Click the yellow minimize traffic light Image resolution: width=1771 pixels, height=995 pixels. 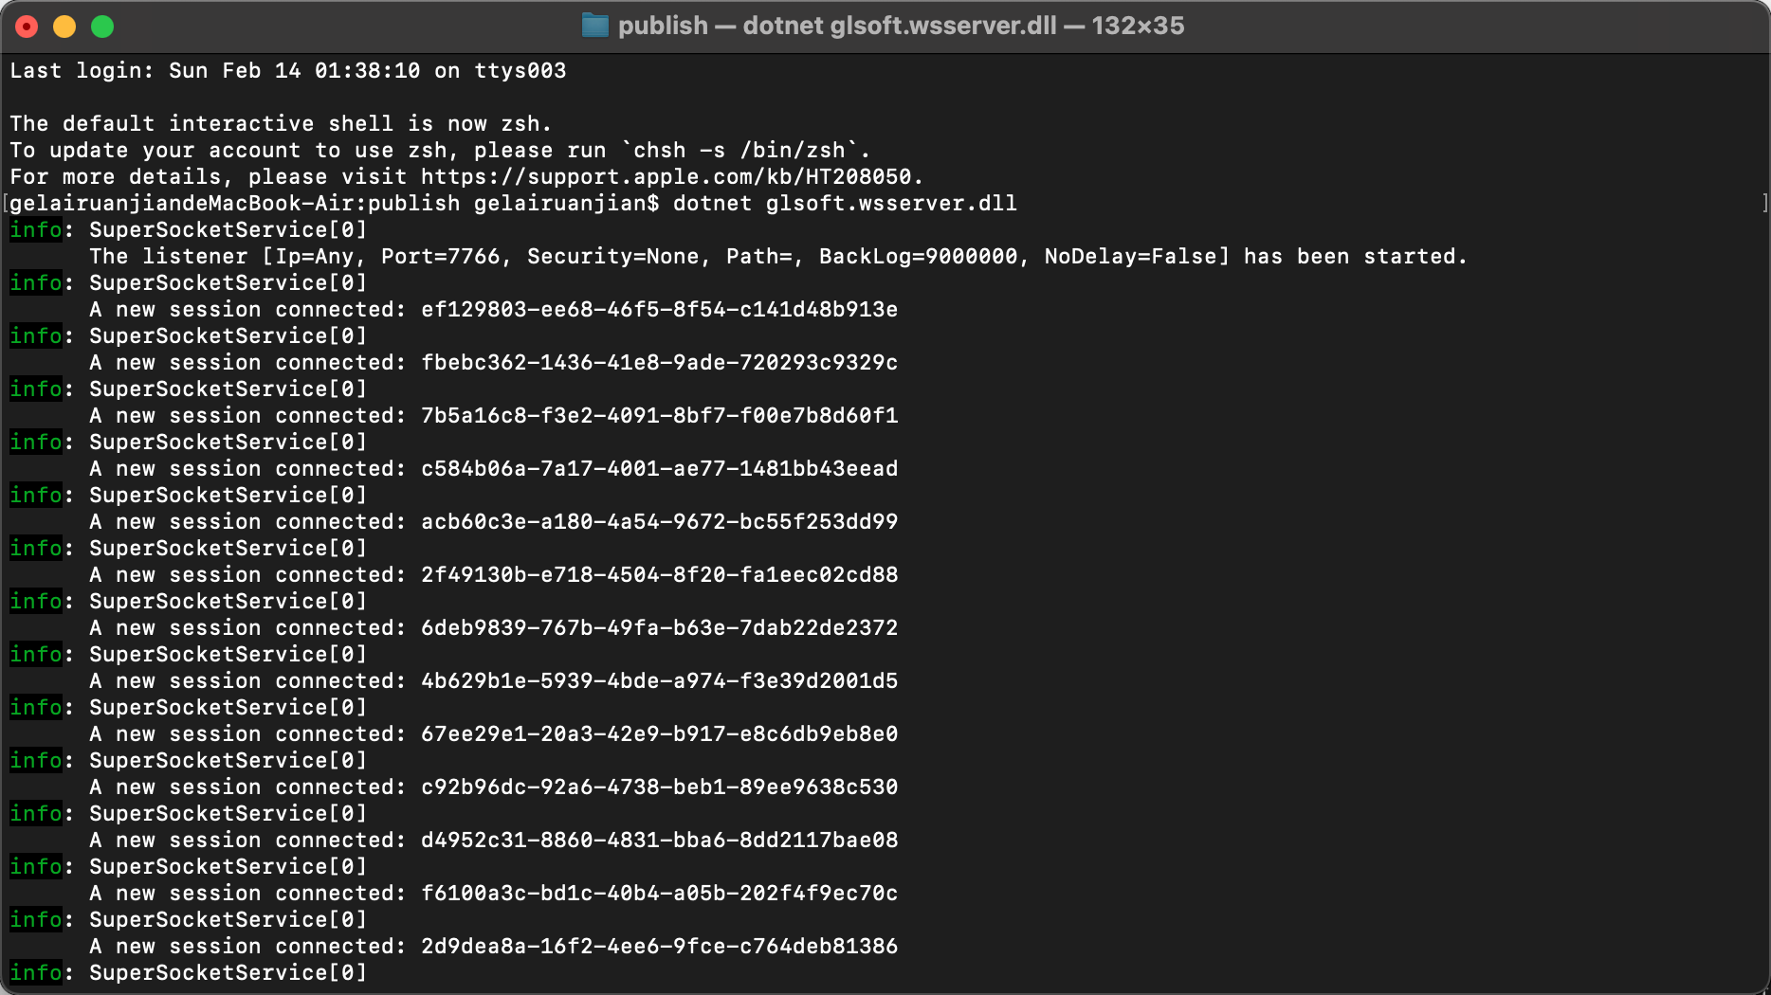[64, 27]
